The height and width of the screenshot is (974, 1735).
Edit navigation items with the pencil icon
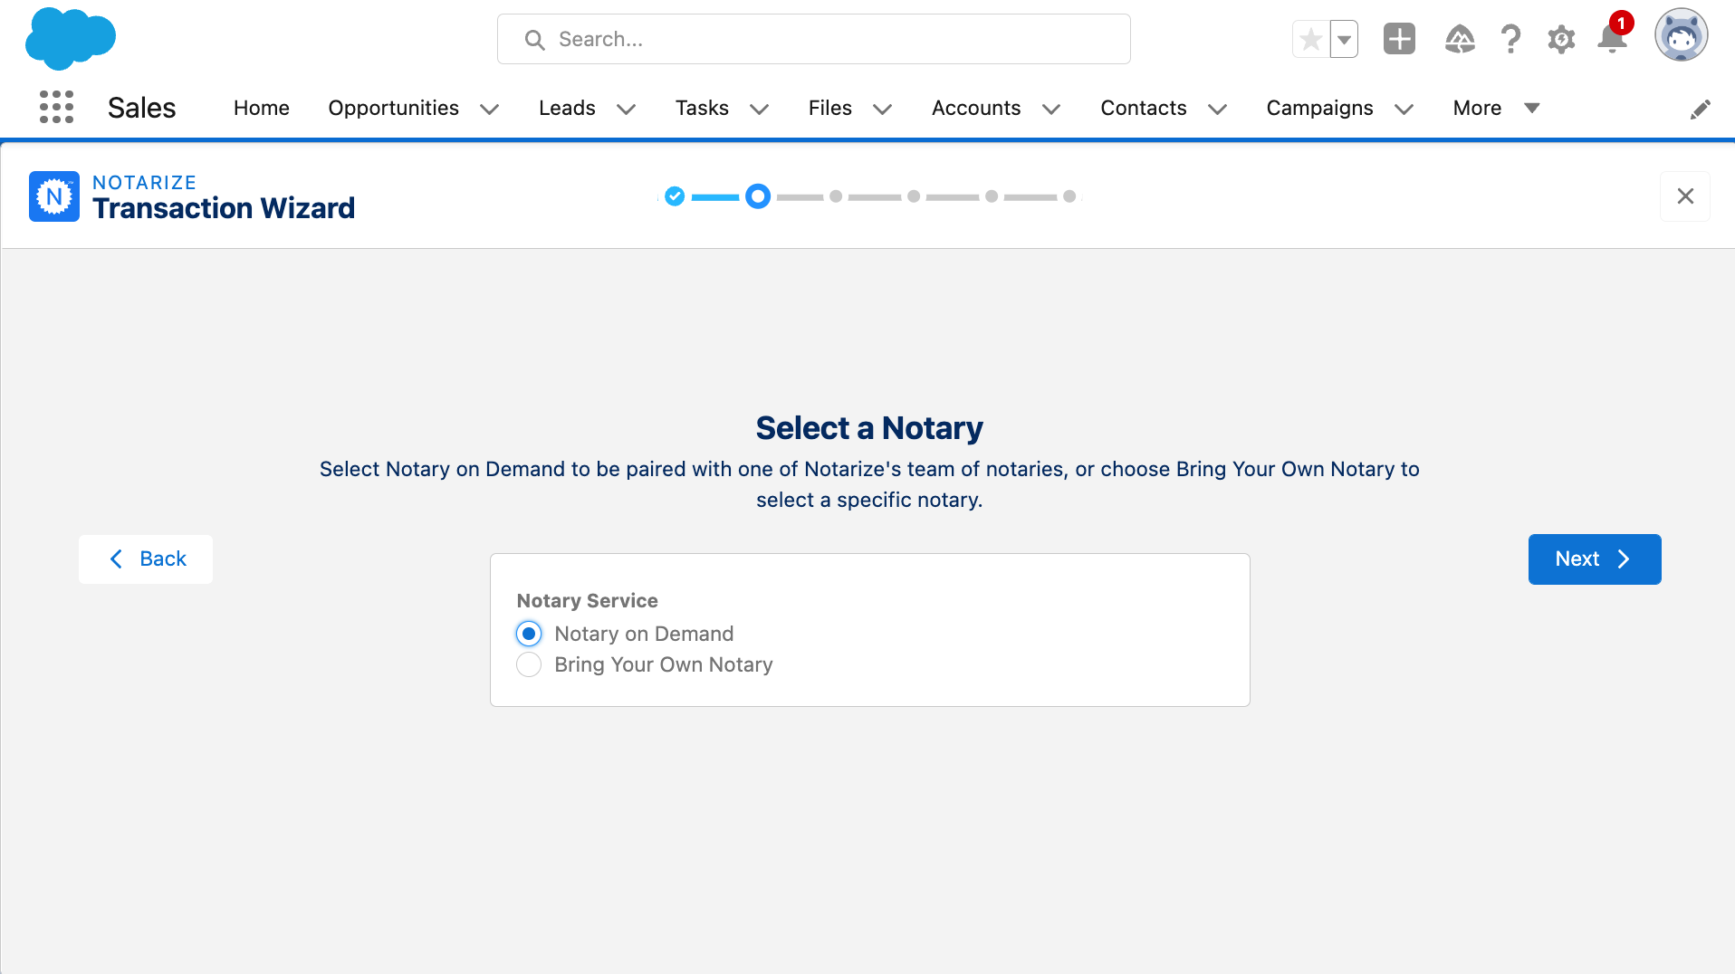coord(1701,109)
